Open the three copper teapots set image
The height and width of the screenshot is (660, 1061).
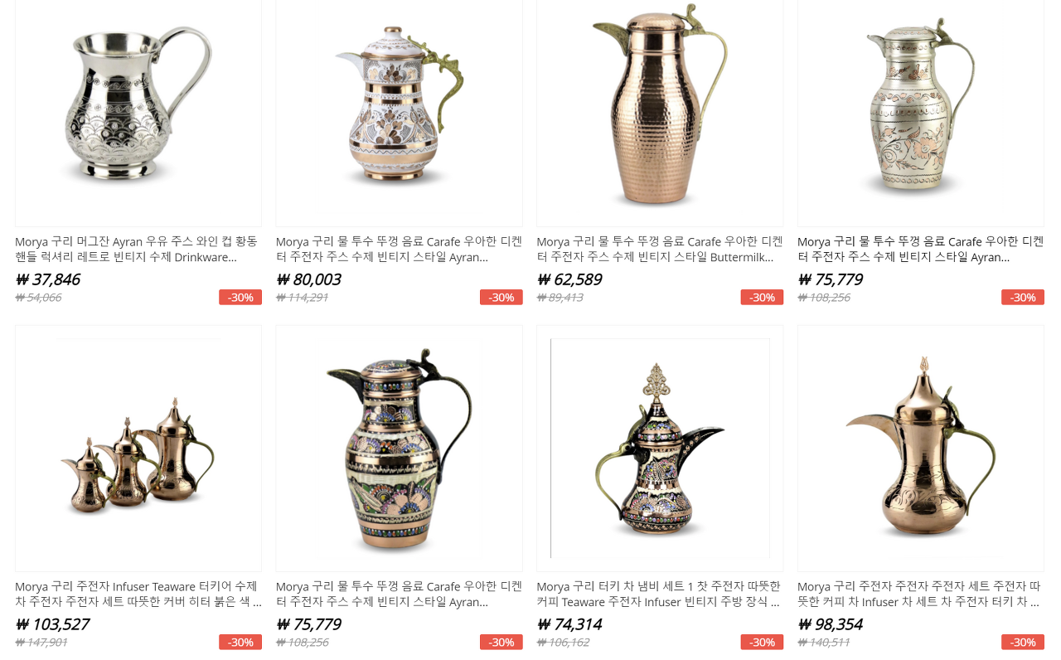tap(138, 449)
